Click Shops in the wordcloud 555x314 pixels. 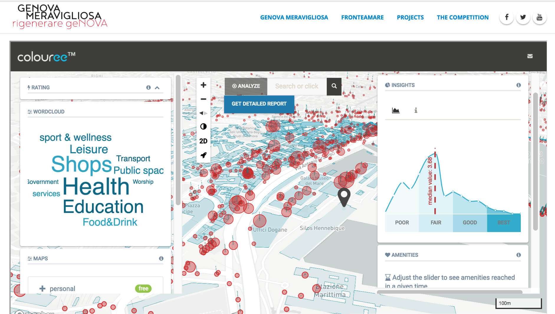[82, 164]
